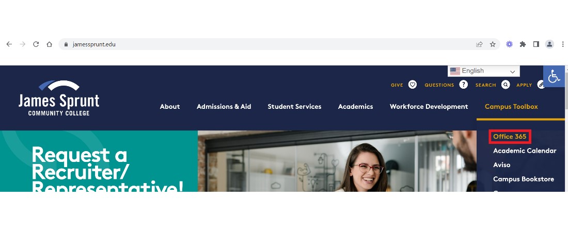This screenshot has height=230, width=568.
Task: Open the Chrome three-dot menu
Action: click(562, 44)
